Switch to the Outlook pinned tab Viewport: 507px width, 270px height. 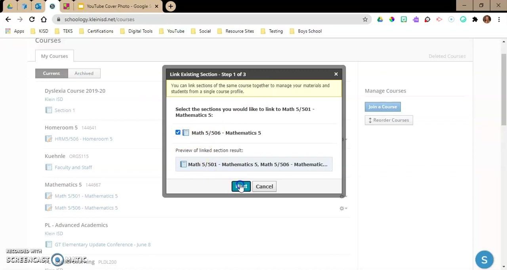(x=38, y=6)
